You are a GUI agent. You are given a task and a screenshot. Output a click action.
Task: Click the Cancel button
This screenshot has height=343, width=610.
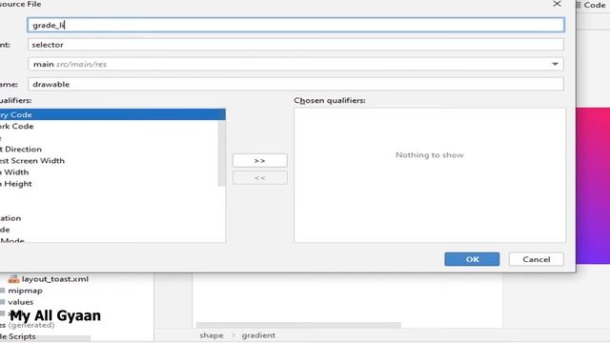[x=536, y=259]
